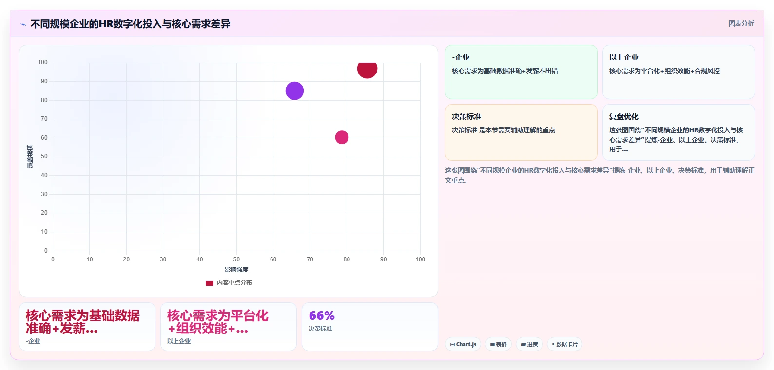
Task: Click the summary paragraph starting 这张图围绕
Action: tap(600, 175)
